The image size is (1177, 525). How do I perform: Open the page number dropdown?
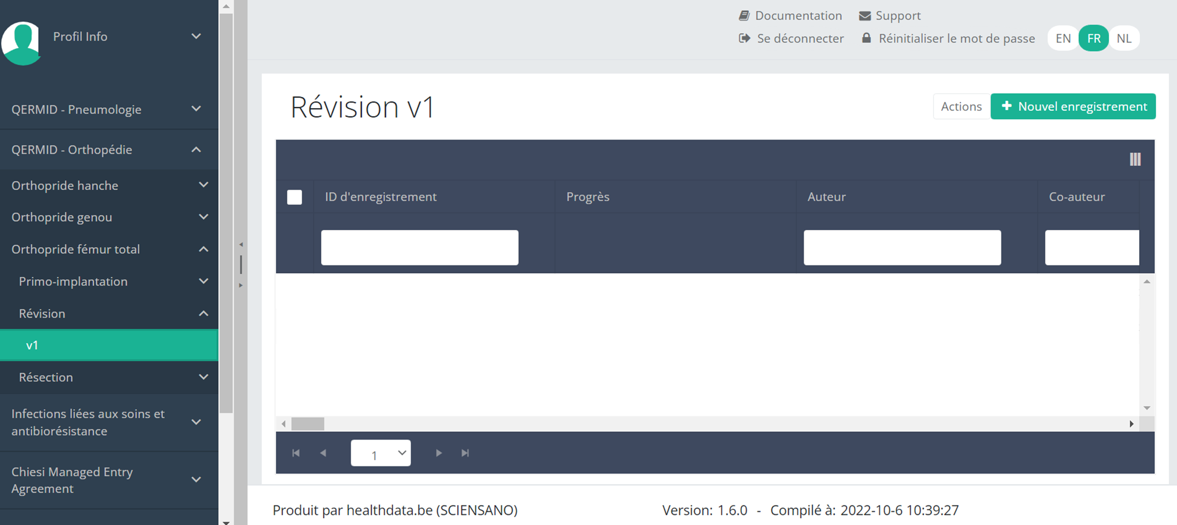380,453
